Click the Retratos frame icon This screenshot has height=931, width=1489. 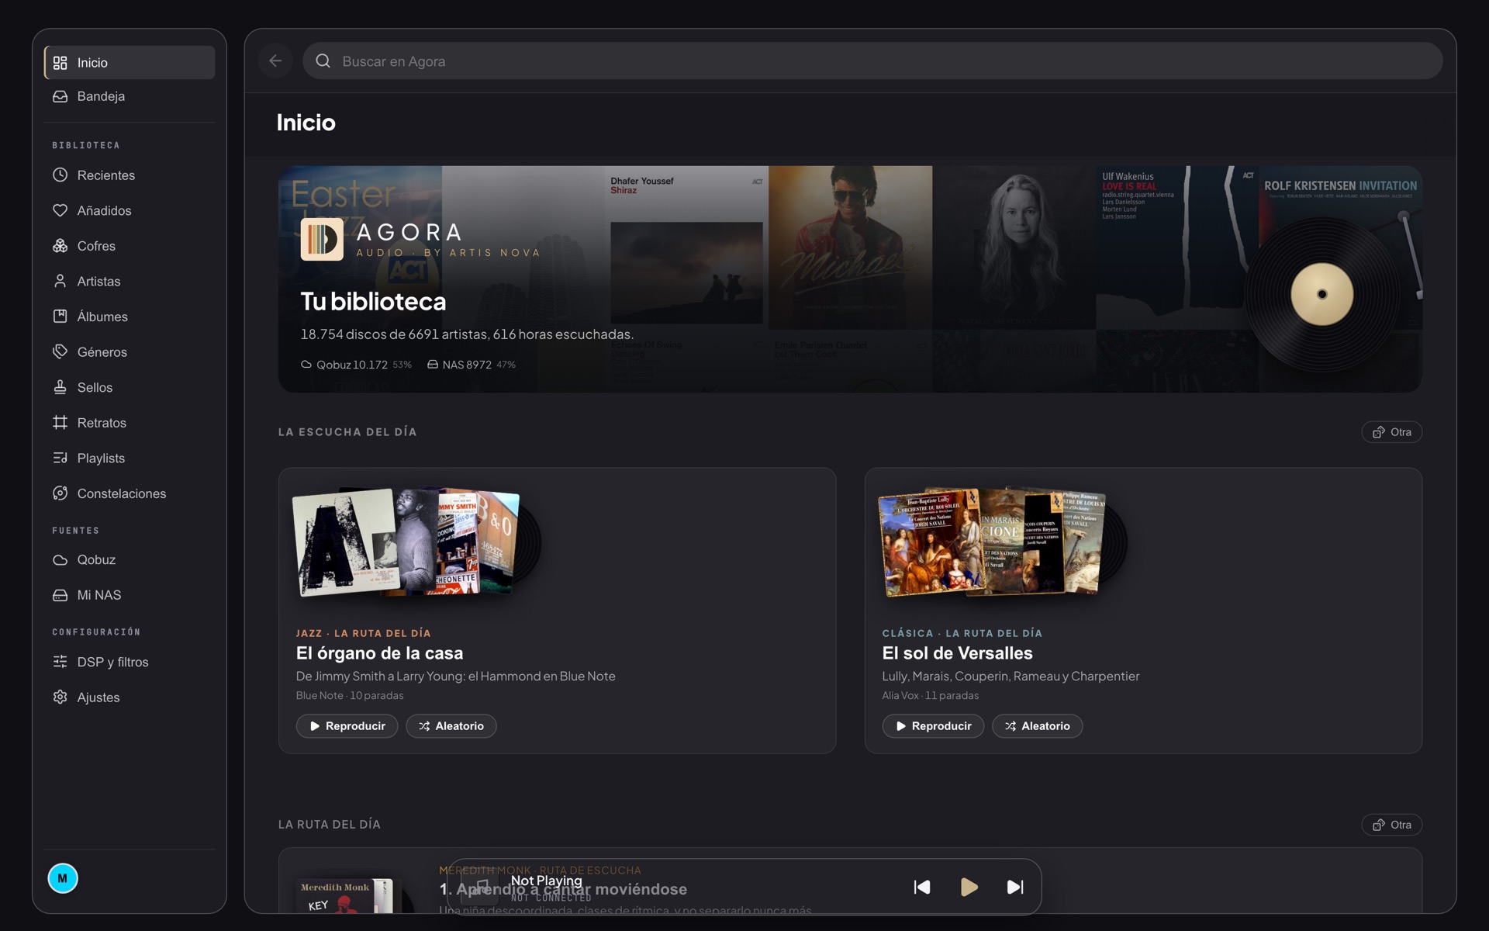pyautogui.click(x=60, y=423)
